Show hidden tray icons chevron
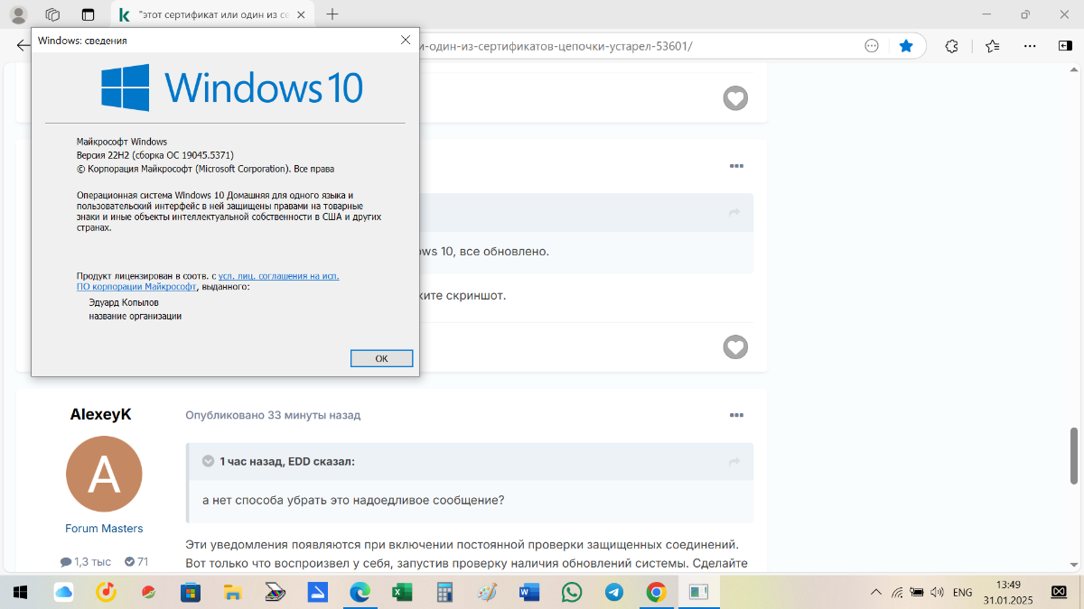1084x609 pixels. point(875,593)
